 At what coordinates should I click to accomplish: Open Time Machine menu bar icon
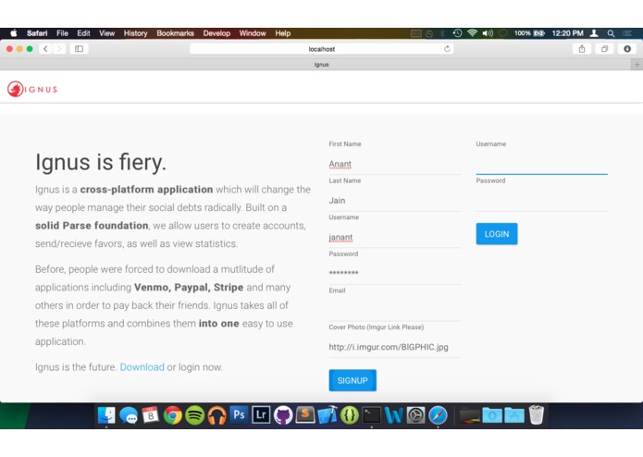point(457,33)
